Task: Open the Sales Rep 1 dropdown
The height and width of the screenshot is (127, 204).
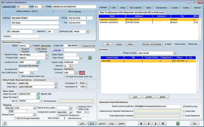Action: pos(56,83)
